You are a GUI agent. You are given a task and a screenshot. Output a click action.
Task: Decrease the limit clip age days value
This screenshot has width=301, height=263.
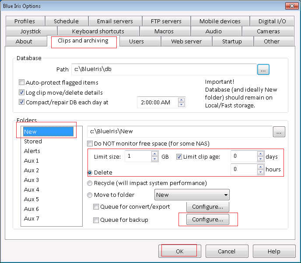coord(260,159)
